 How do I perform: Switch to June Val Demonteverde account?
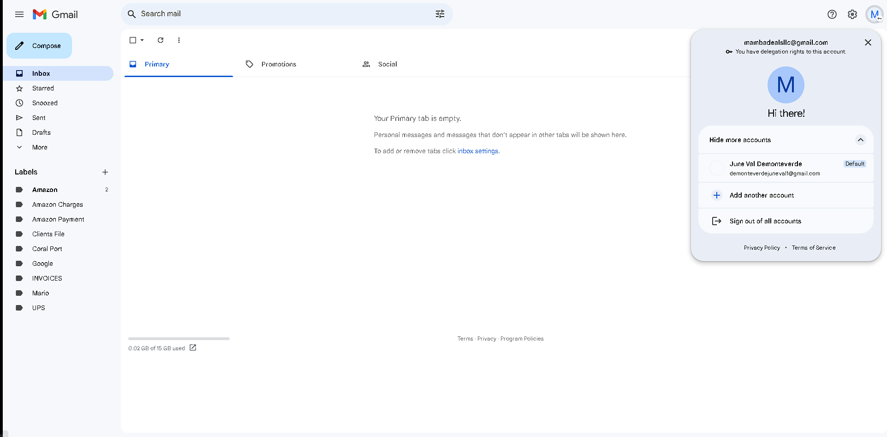(786, 168)
